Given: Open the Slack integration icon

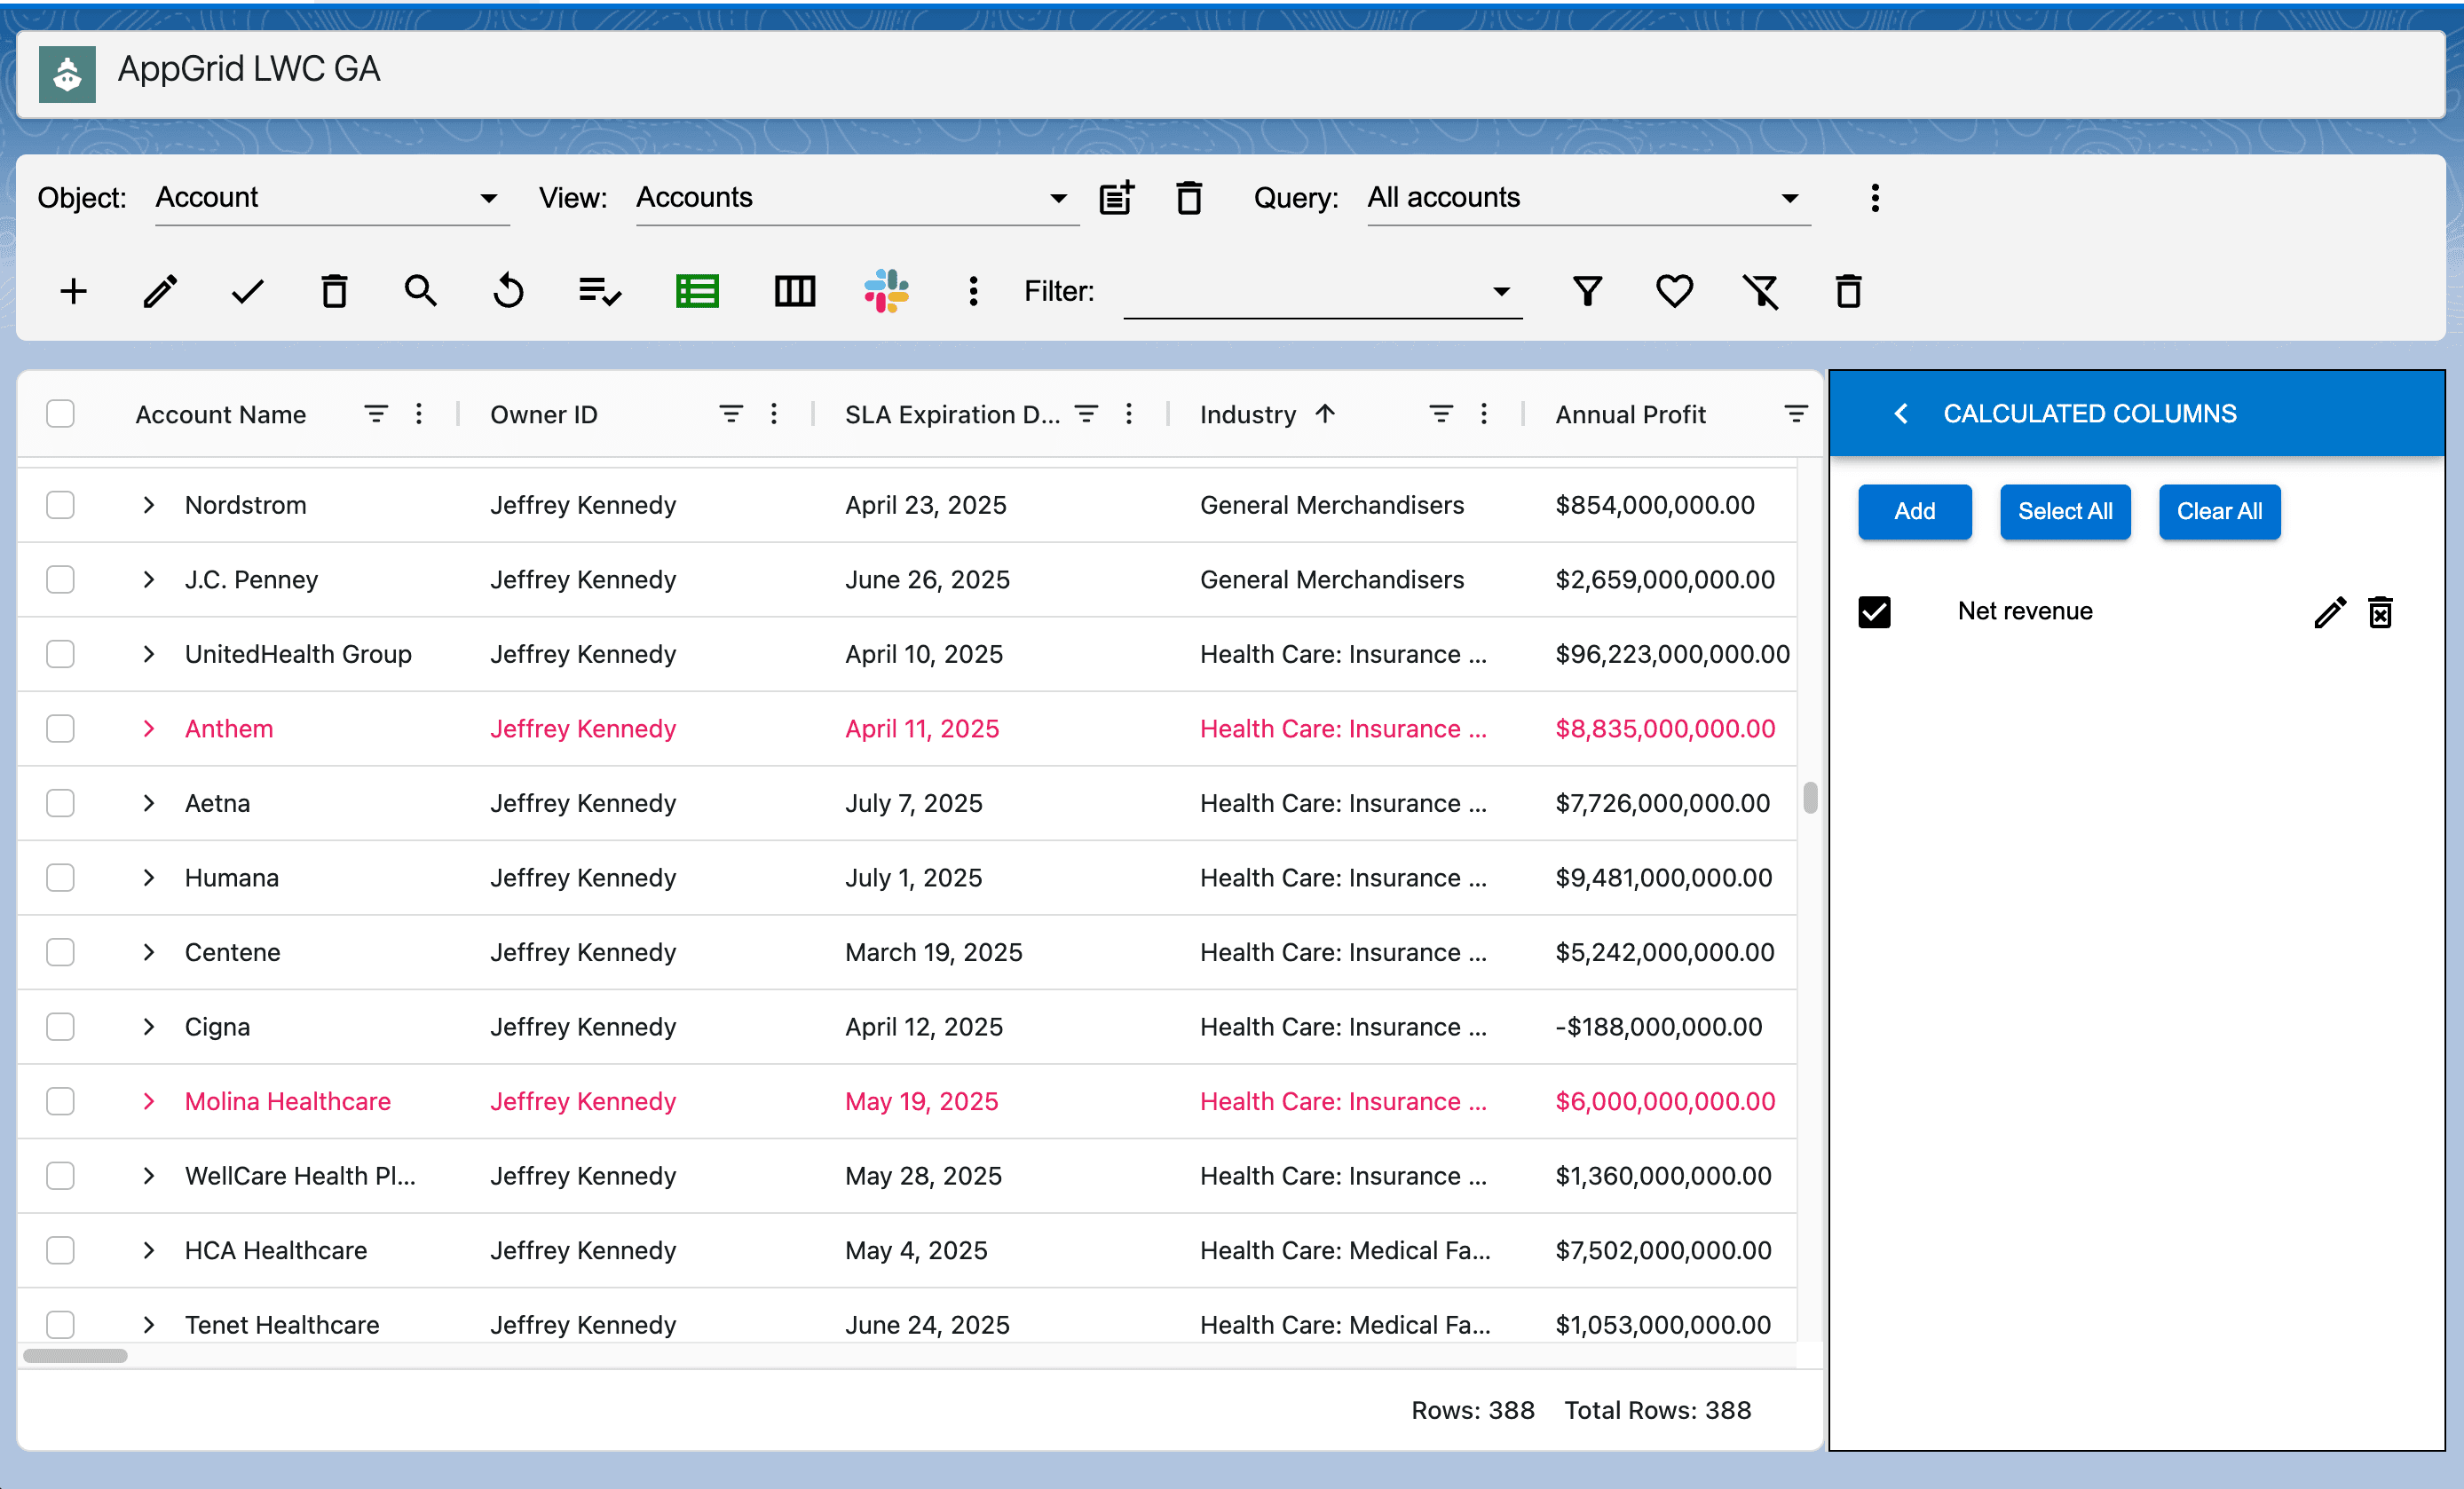Looking at the screenshot, I should click(x=885, y=292).
